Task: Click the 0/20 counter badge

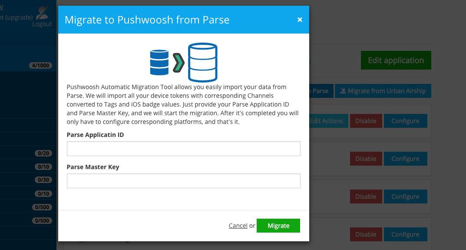Action: (x=43, y=153)
